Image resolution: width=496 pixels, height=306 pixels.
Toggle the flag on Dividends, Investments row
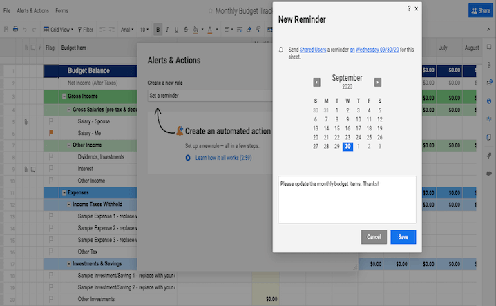coord(50,157)
